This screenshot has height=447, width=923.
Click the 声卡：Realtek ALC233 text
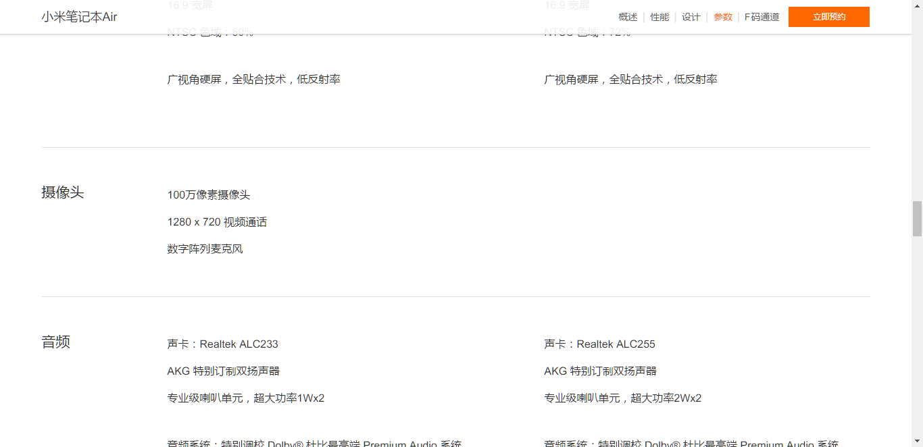click(x=222, y=344)
